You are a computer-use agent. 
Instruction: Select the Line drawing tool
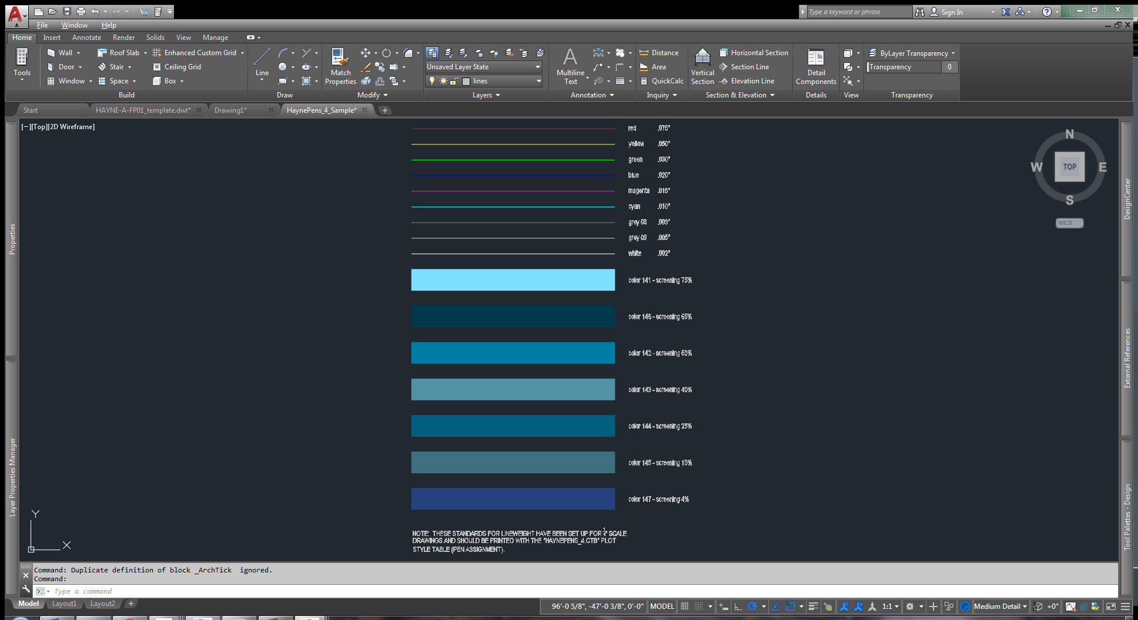tap(262, 62)
